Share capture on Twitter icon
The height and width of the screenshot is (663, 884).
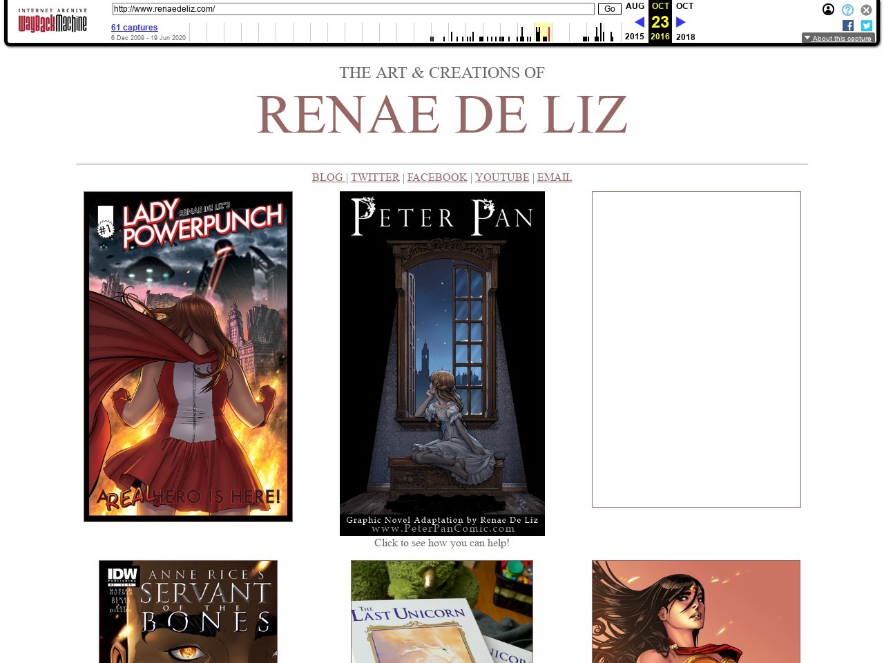(x=867, y=26)
